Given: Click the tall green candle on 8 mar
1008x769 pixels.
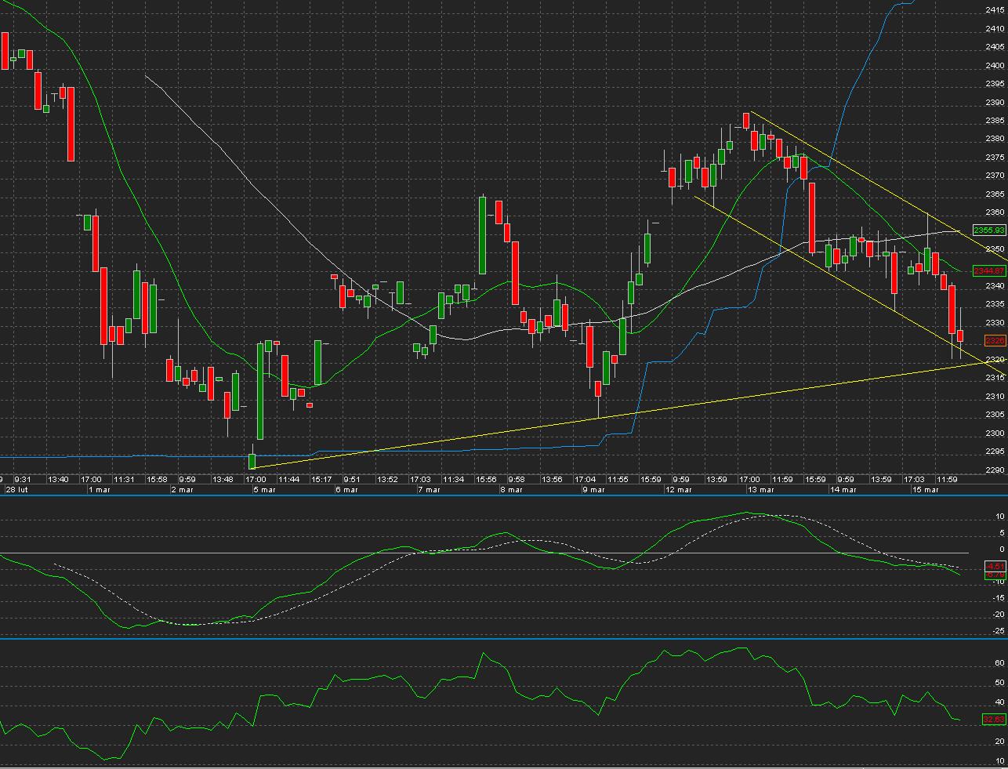Looking at the screenshot, I should [x=484, y=235].
